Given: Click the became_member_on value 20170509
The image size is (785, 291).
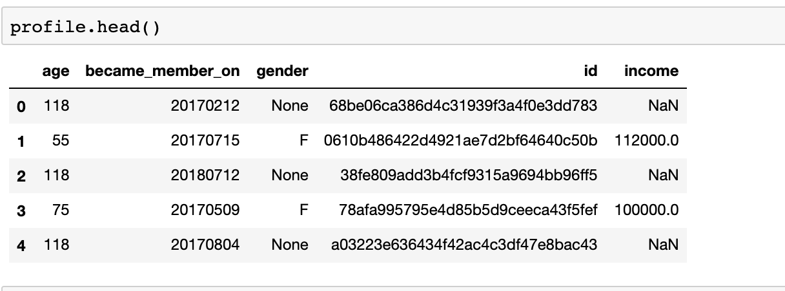Looking at the screenshot, I should (205, 211).
